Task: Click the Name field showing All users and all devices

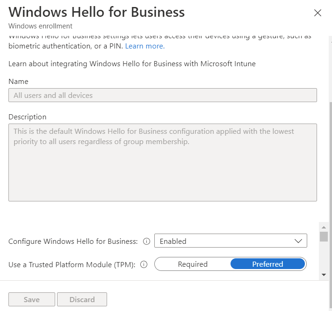Action: click(x=163, y=95)
